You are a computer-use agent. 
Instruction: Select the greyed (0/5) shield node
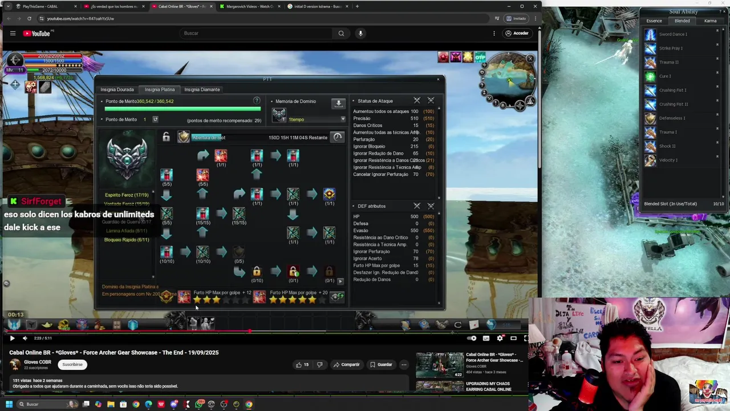point(239,252)
